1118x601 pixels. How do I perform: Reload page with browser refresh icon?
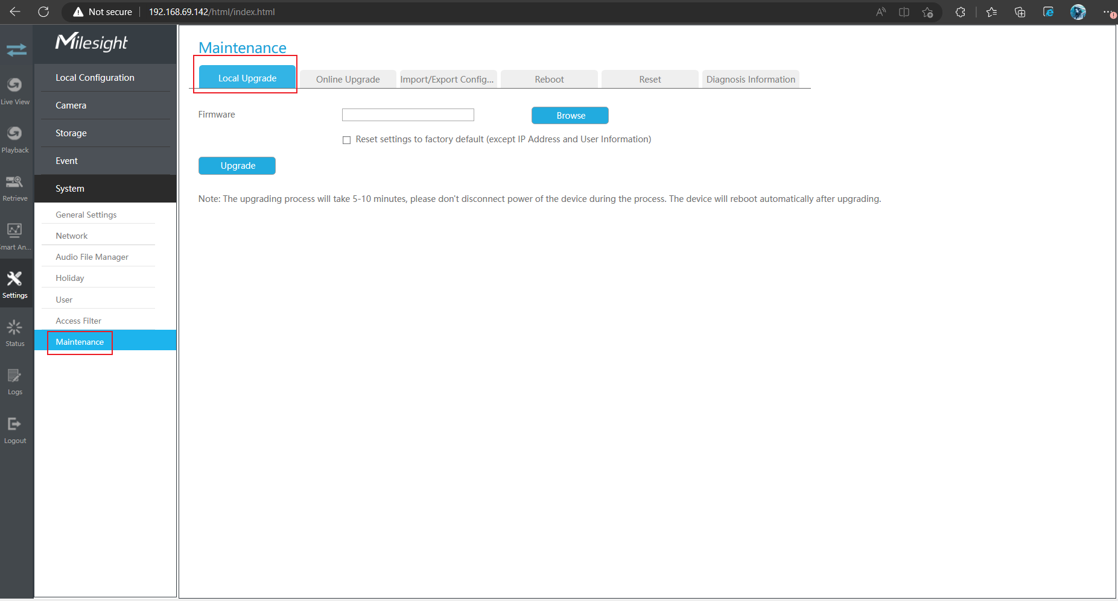(x=43, y=11)
